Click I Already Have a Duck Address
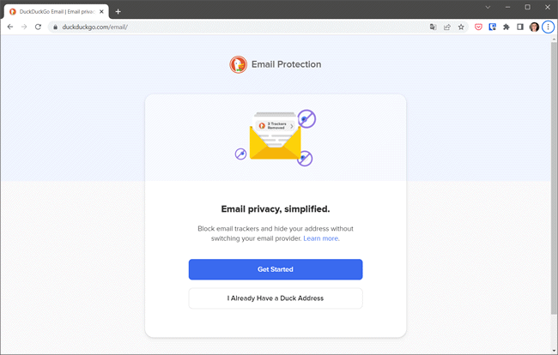This screenshot has width=558, height=355. tap(276, 298)
